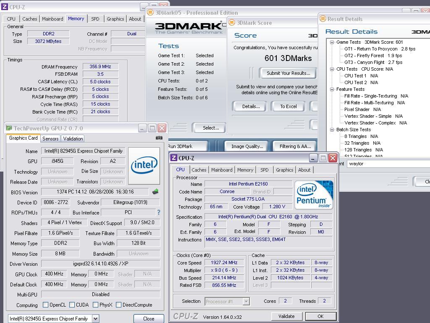Click the DRAM Frequency value 356.9 MHz
The height and width of the screenshot is (323, 430).
(x=100, y=66)
